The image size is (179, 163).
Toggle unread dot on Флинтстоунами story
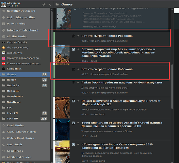tap(78, 82)
